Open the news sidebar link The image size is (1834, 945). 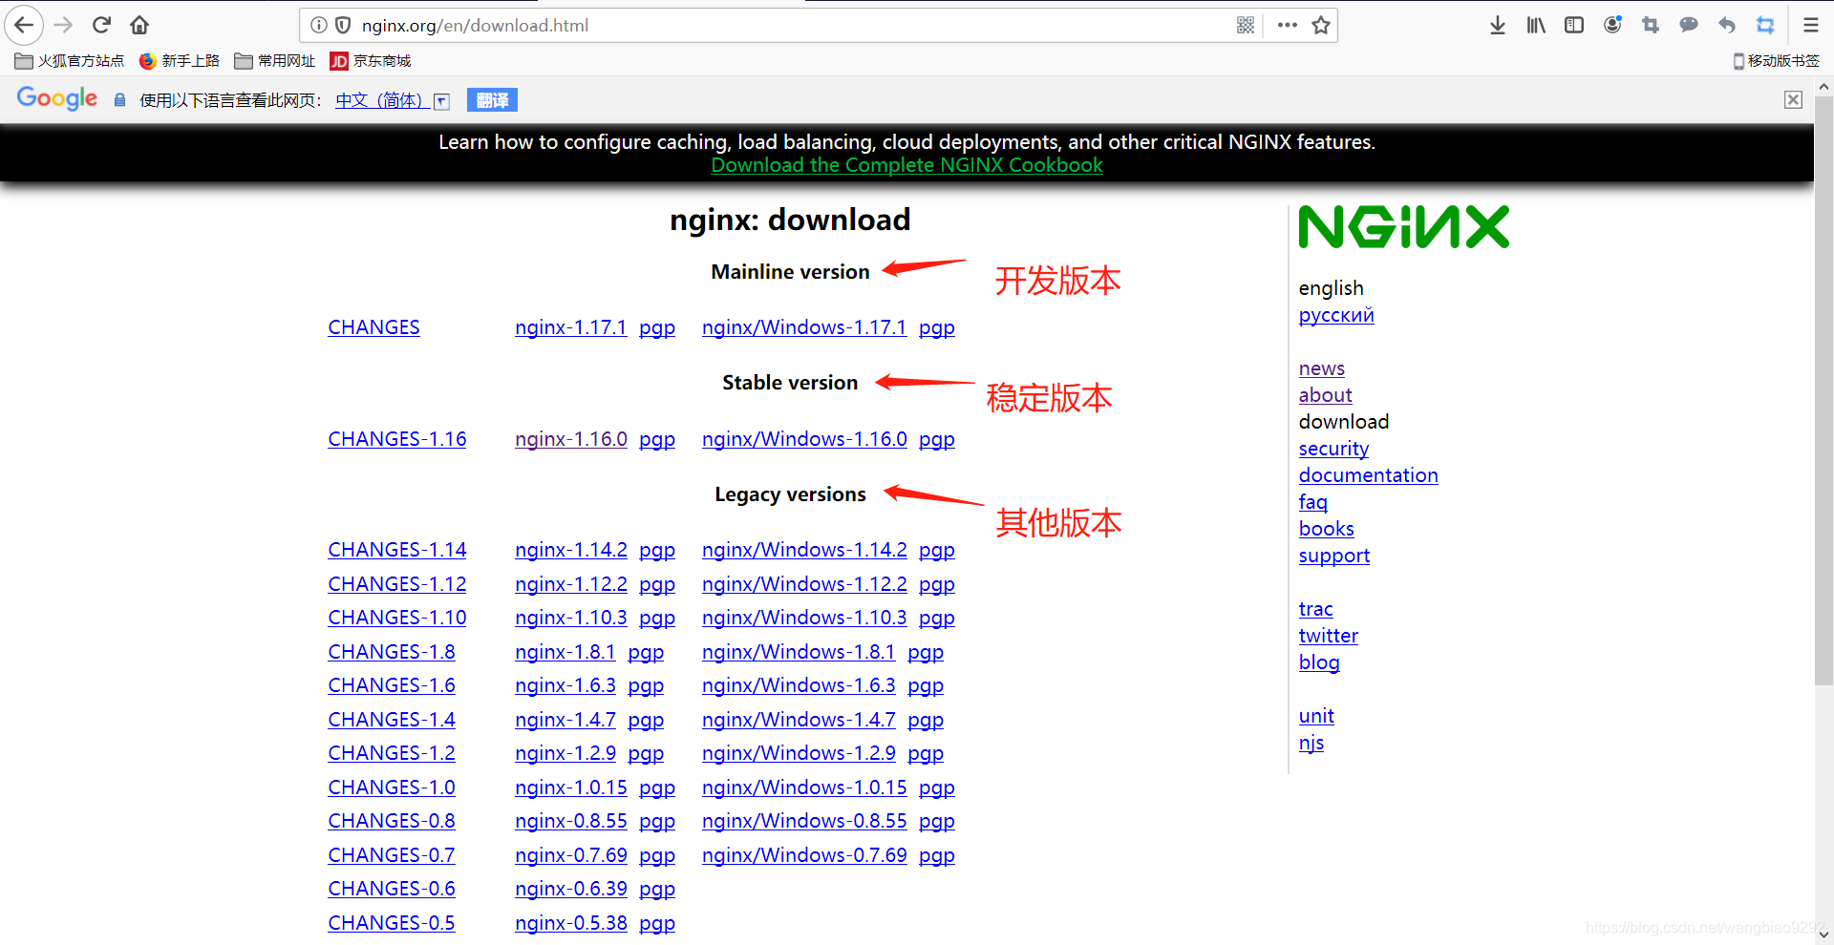pyautogui.click(x=1321, y=368)
